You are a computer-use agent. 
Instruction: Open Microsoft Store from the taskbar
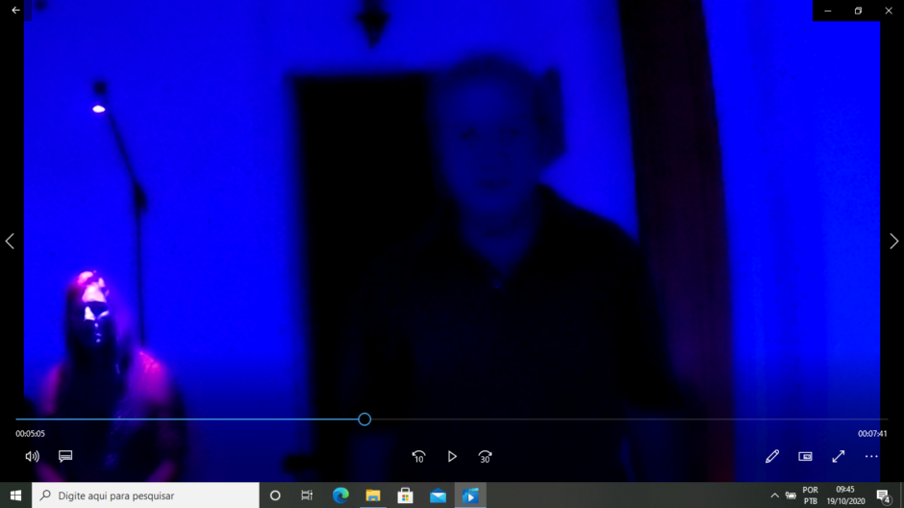click(x=405, y=495)
